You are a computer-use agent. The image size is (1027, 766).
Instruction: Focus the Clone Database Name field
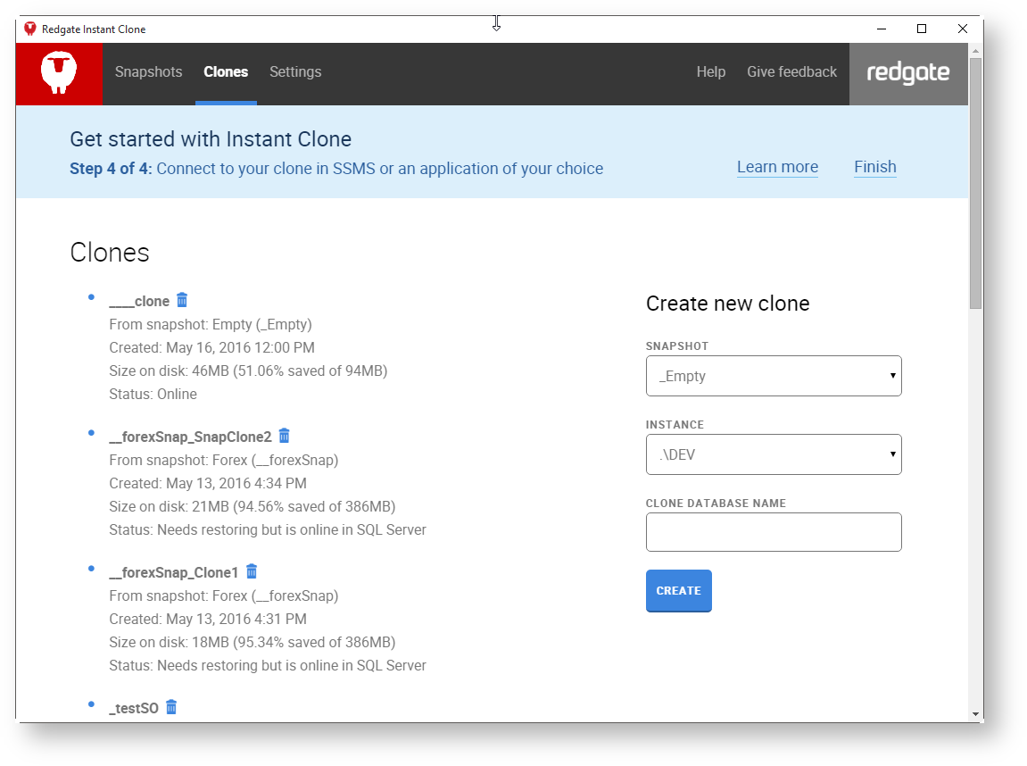click(x=774, y=532)
